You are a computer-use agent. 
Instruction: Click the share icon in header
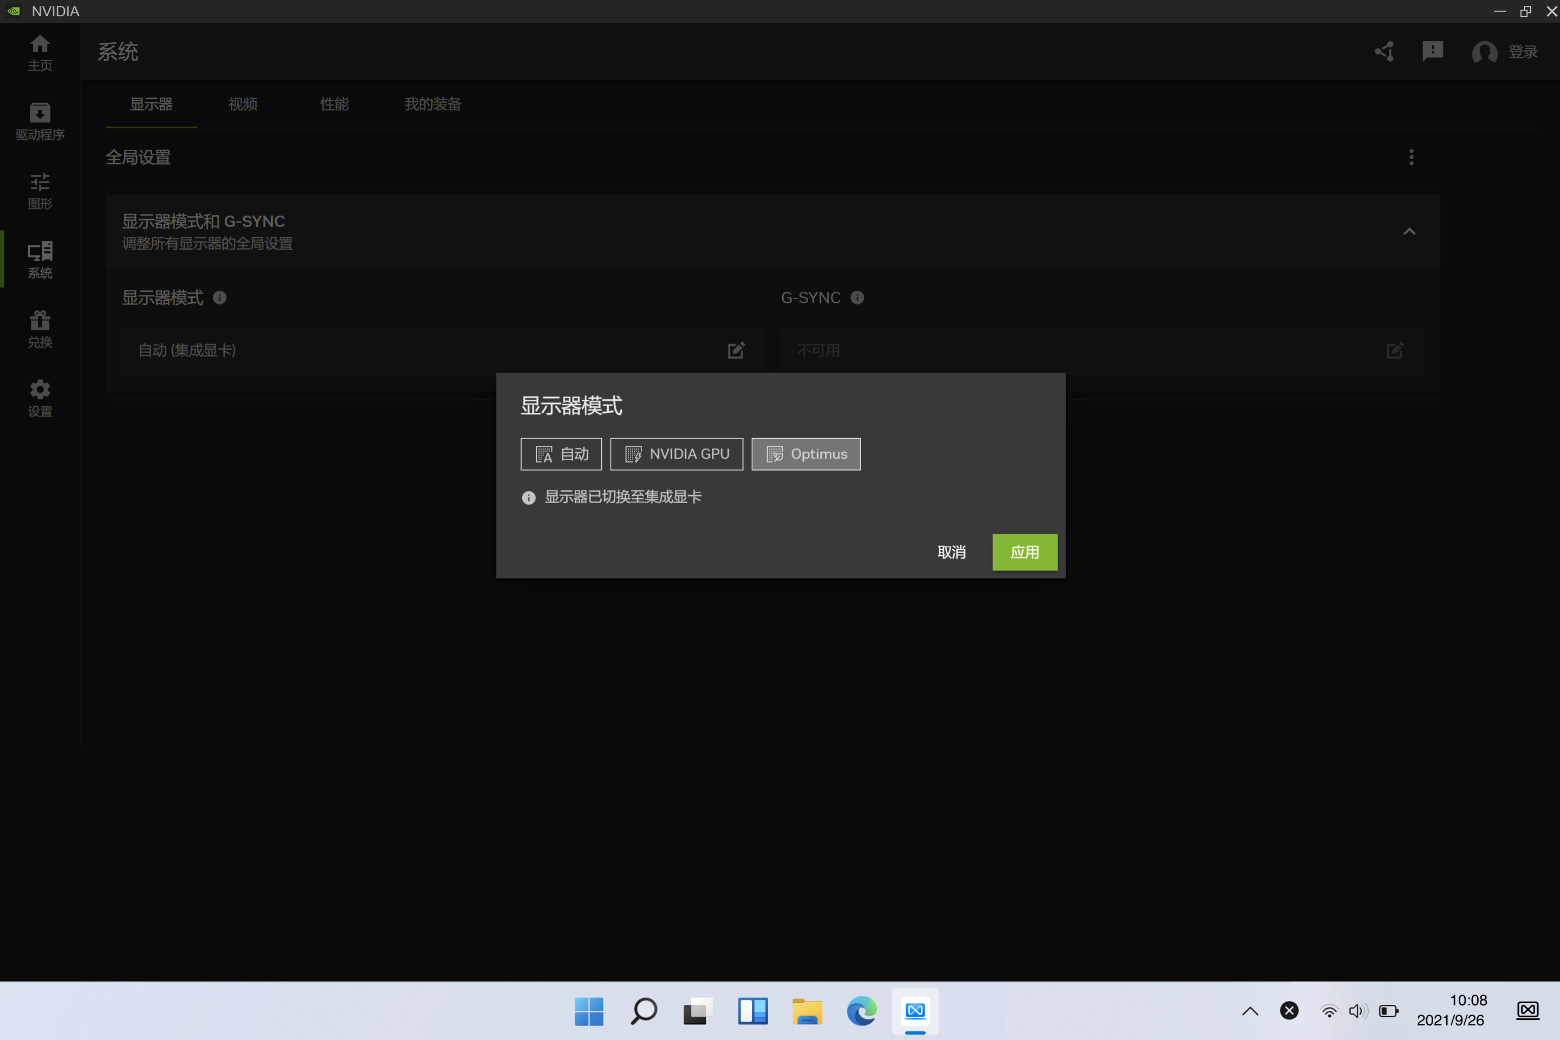1384,52
